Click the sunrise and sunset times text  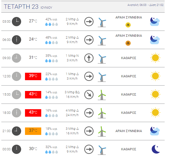pos(146,5)
